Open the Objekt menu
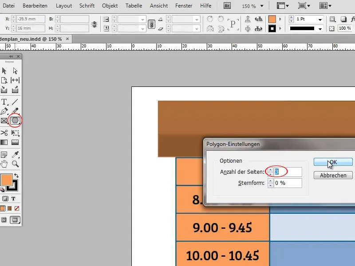The height and width of the screenshot is (266, 355). (110, 6)
